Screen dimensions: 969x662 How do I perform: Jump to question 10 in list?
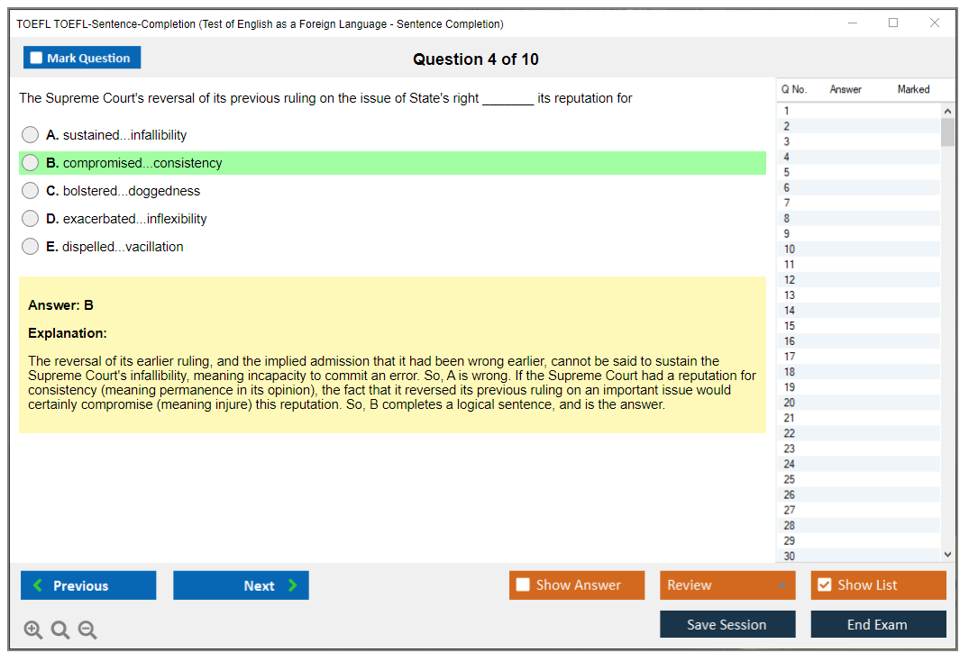point(790,249)
